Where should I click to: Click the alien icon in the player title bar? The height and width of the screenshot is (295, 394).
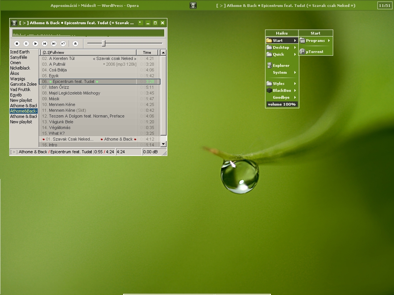pyautogui.click(x=14, y=23)
